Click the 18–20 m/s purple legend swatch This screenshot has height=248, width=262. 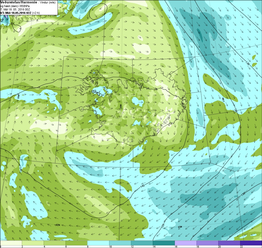tap(208, 243)
